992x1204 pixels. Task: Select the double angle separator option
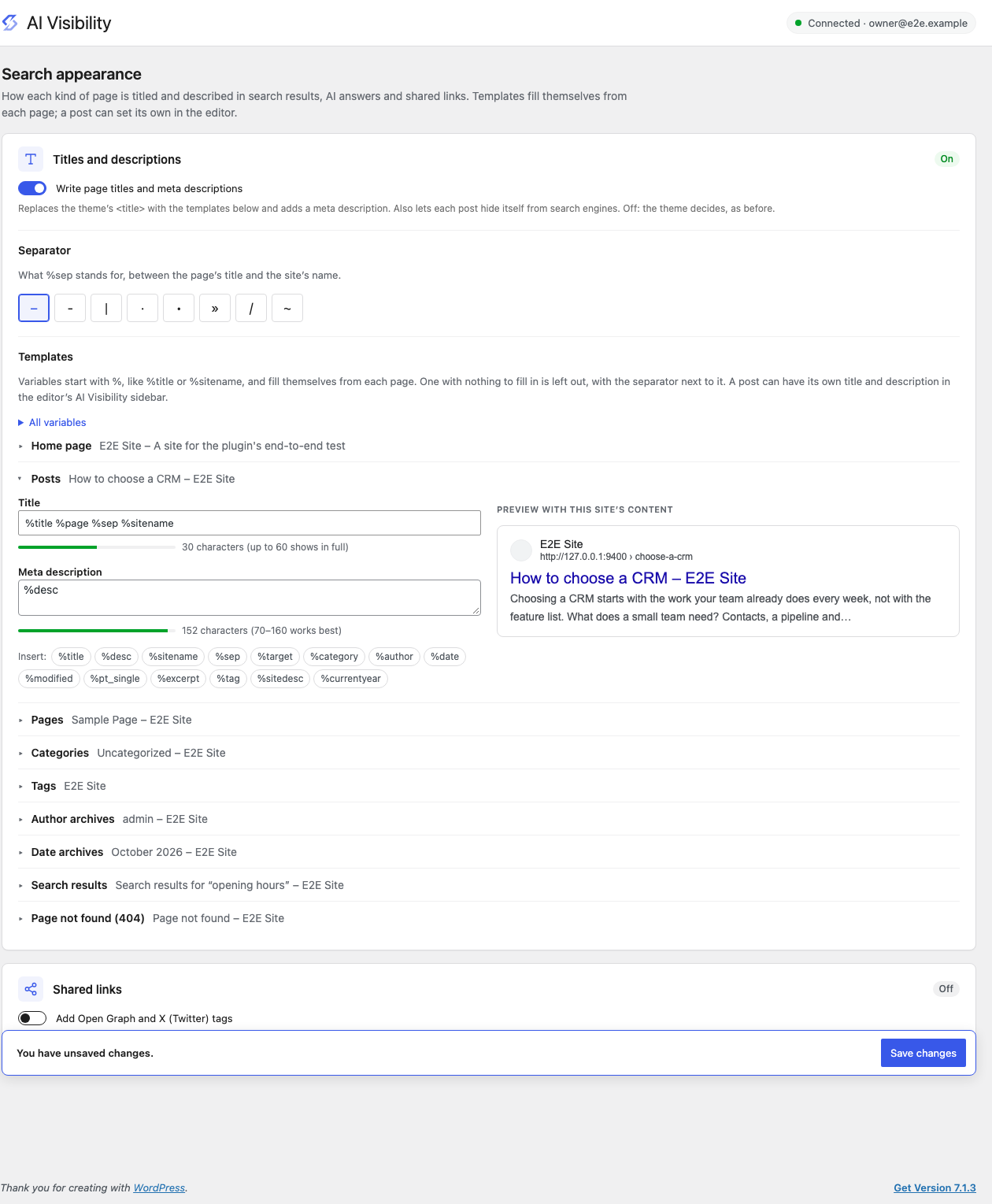(215, 308)
